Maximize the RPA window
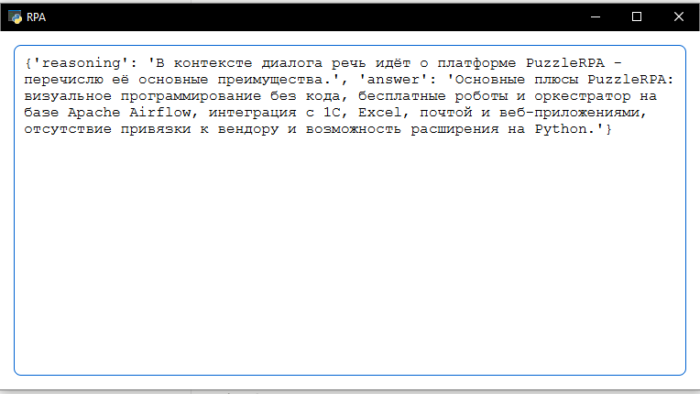The image size is (700, 394). point(637,17)
